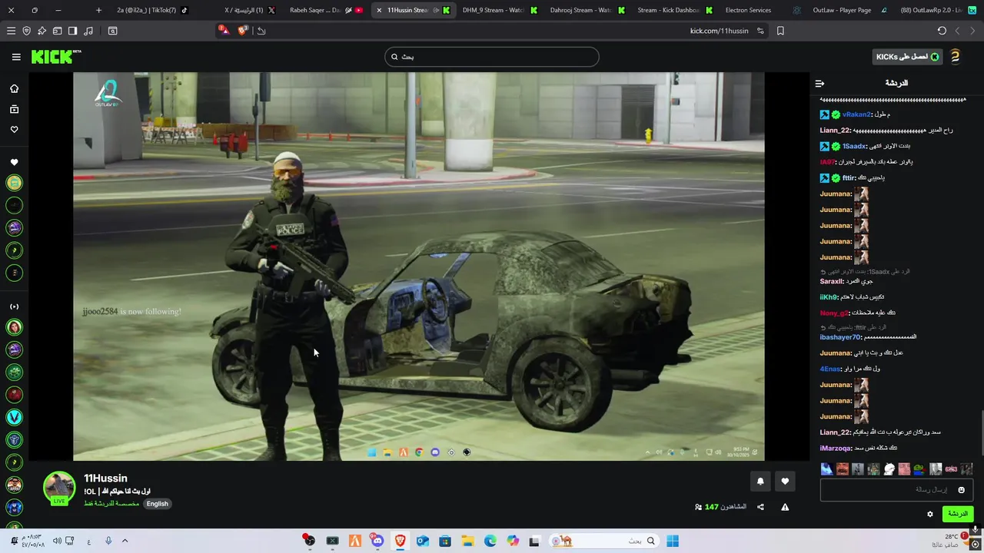This screenshot has width=984, height=553.
Task: Click the Get KICKs button
Action: tap(907, 57)
